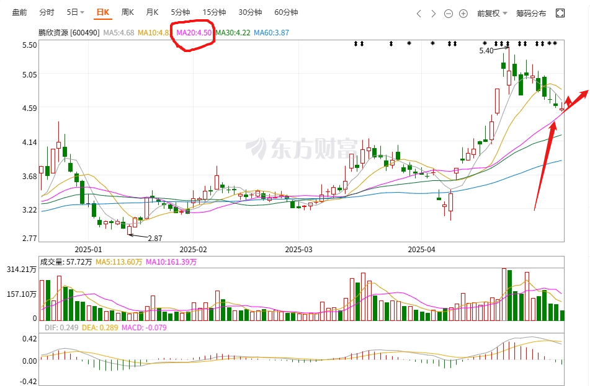Expand the 5日 dropdown
Screen dimensions: 590x386
click(x=75, y=12)
